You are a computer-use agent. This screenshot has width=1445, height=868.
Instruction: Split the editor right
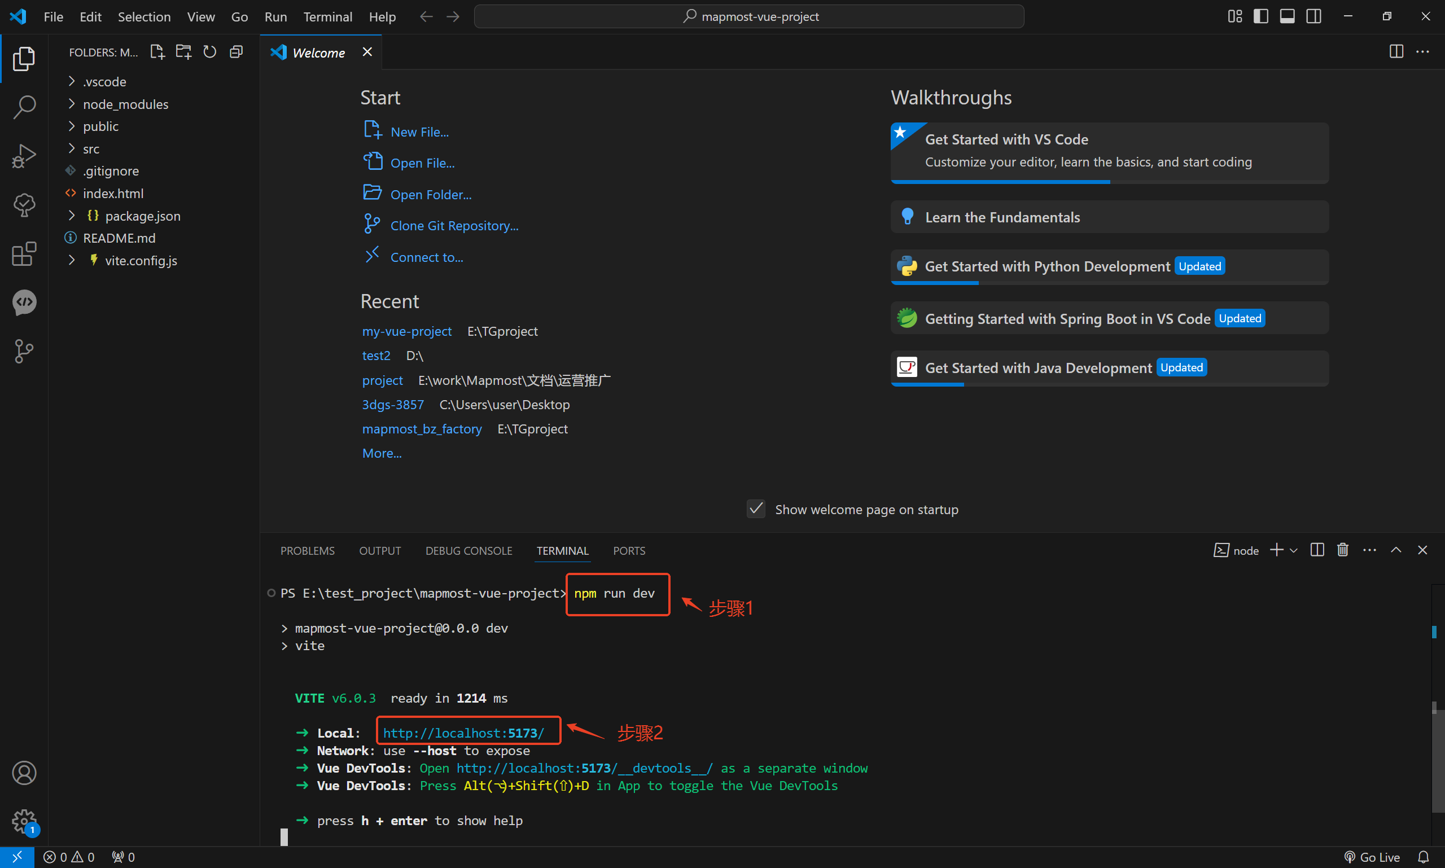coord(1396,51)
